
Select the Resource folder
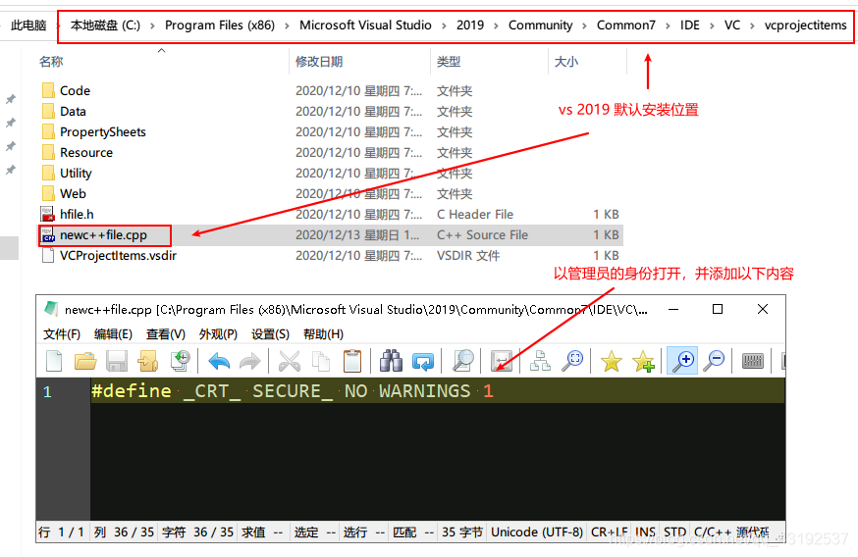pos(86,153)
